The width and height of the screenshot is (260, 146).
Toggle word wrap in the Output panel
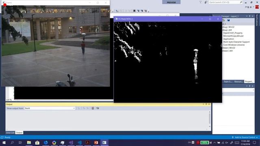(97, 108)
